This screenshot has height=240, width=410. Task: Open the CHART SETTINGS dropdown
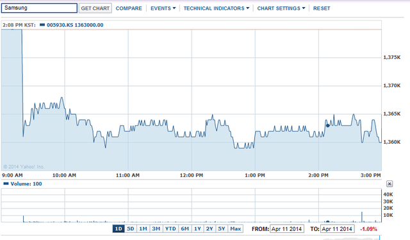(281, 8)
